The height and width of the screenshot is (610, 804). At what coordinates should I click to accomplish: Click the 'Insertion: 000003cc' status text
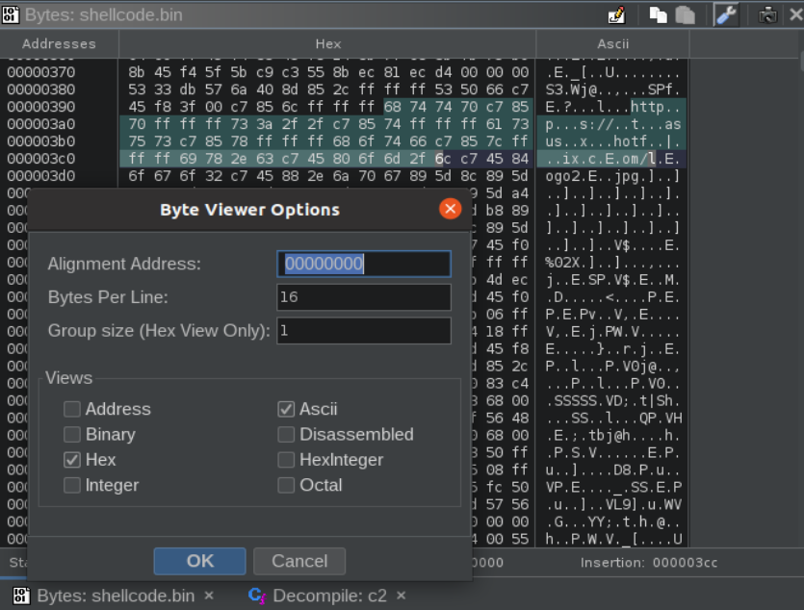(x=649, y=563)
